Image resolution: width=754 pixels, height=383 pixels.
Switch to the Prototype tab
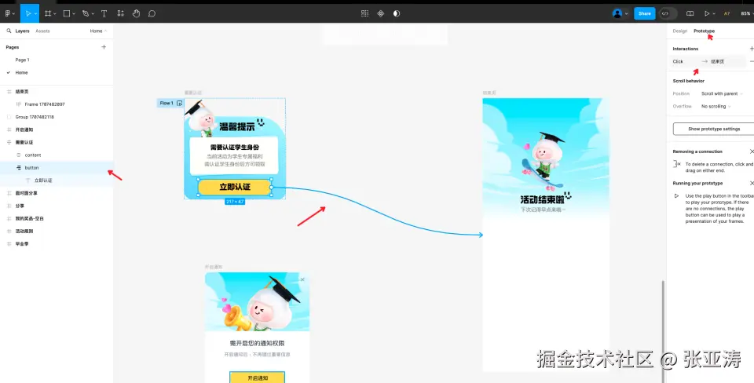pos(704,31)
